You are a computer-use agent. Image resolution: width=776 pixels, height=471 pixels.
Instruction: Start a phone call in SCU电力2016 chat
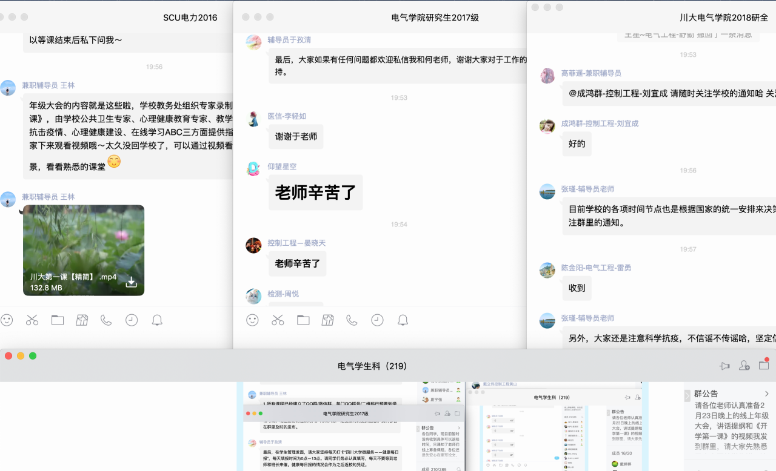pyautogui.click(x=106, y=320)
